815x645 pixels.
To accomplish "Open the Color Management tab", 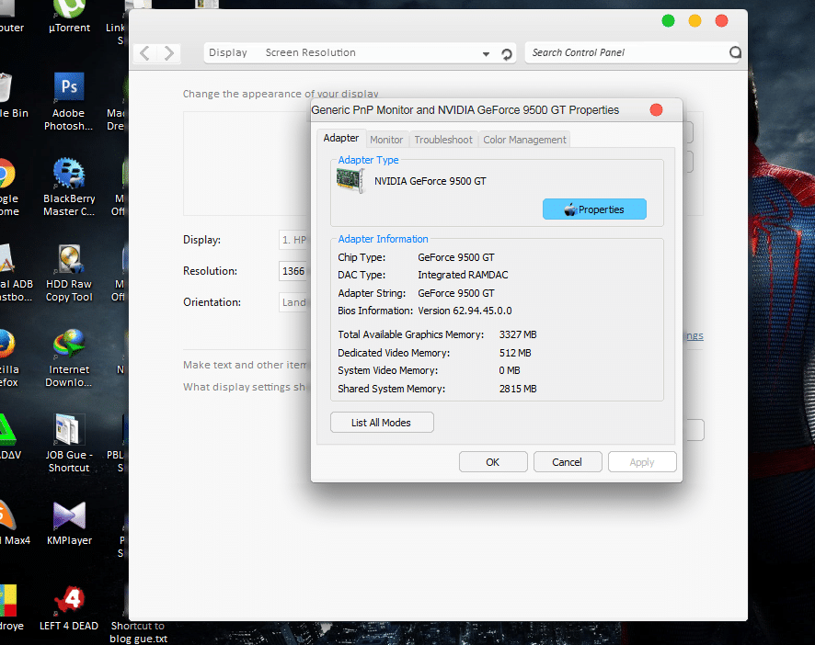I will [524, 140].
